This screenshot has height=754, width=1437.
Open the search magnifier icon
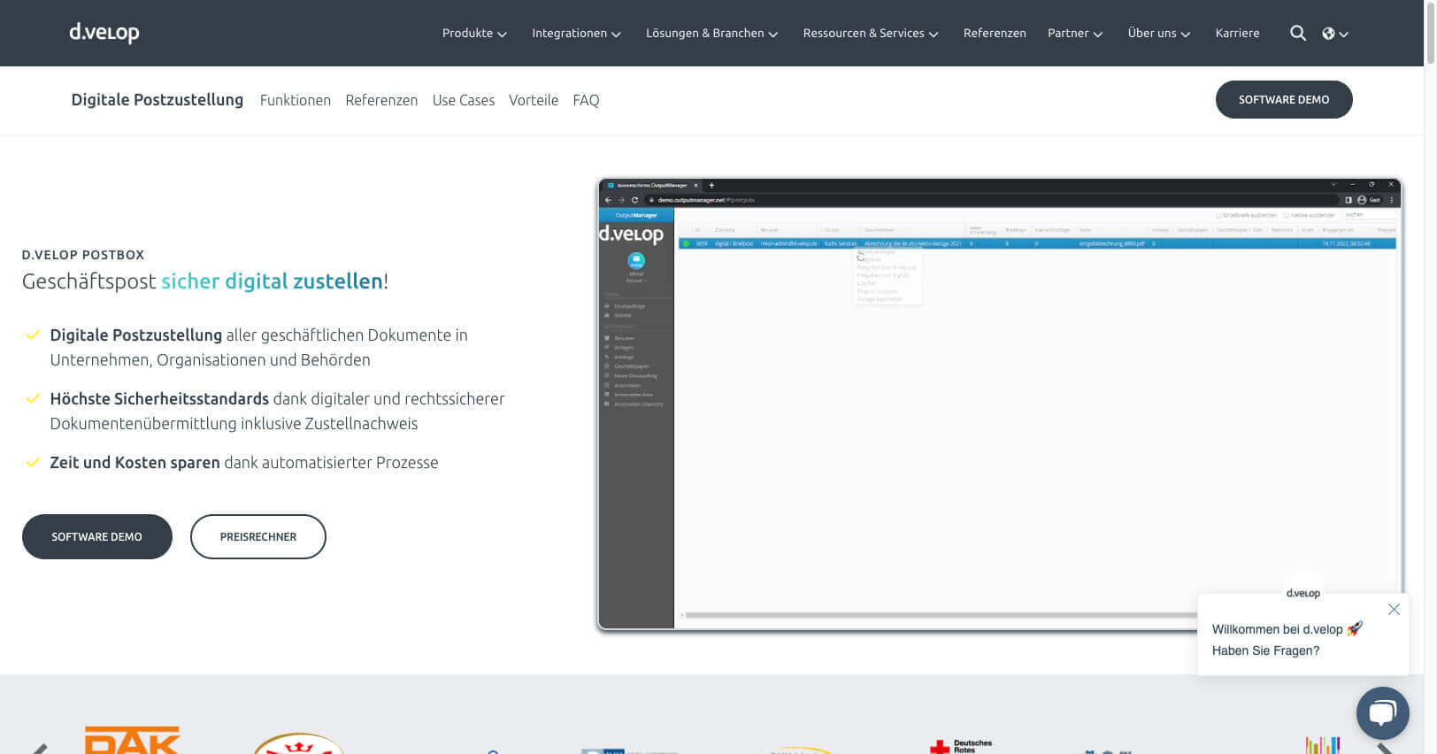click(x=1298, y=34)
